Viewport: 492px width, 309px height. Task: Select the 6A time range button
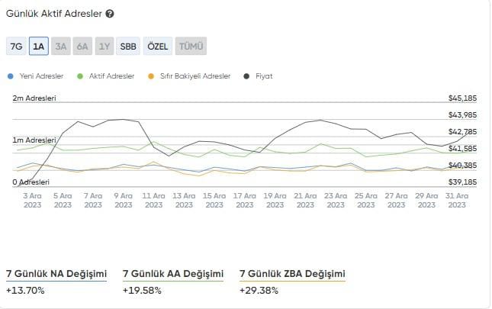pos(82,47)
